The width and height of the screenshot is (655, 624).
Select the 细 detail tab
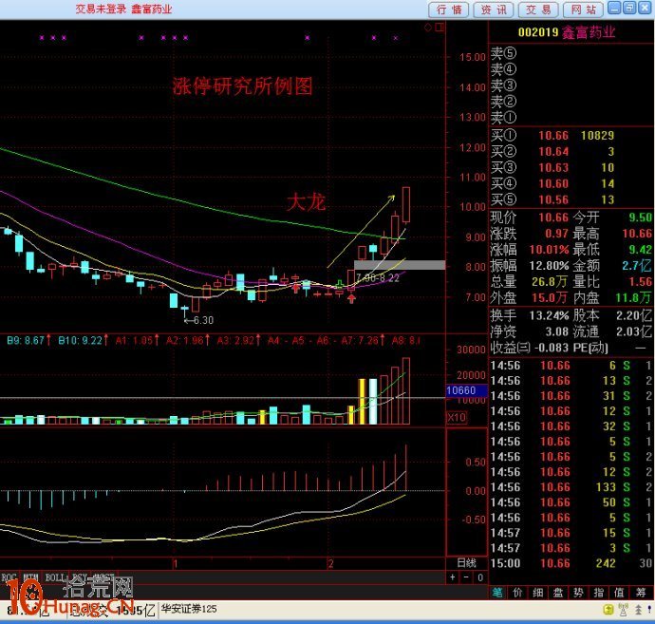click(537, 593)
